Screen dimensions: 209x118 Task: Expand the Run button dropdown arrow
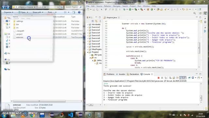point(133,10)
